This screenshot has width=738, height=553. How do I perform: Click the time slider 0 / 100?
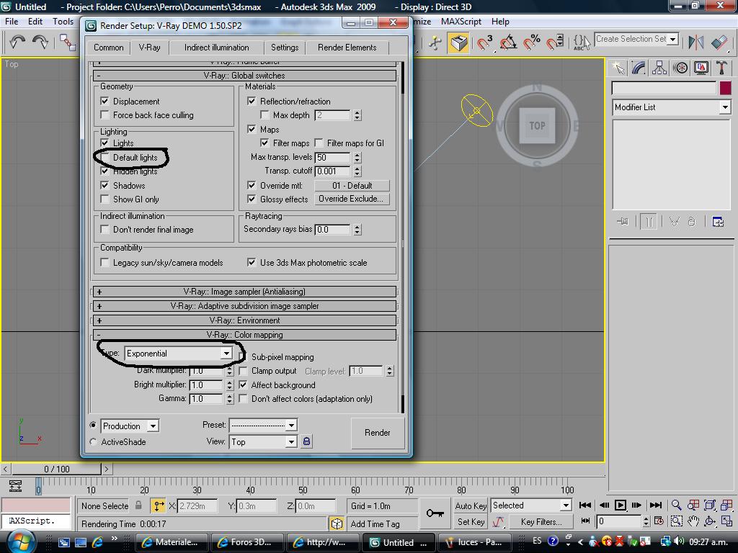click(x=56, y=469)
